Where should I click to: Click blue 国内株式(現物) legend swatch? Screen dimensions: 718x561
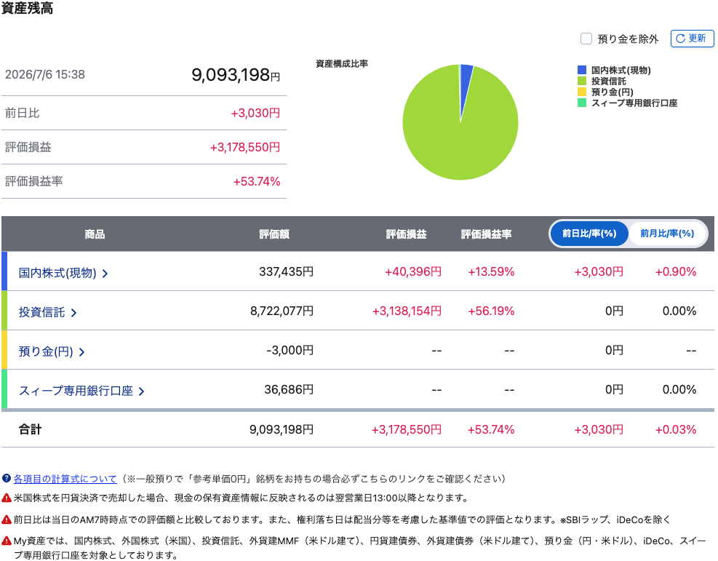(x=582, y=70)
